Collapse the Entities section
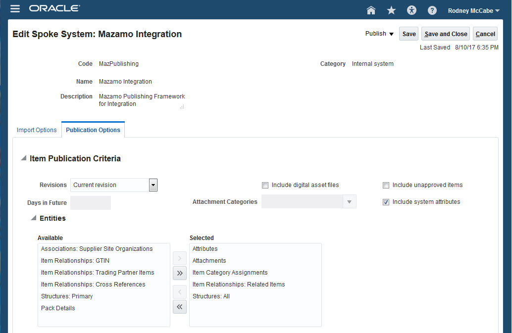Viewport: 512px width, 333px height. click(33, 218)
